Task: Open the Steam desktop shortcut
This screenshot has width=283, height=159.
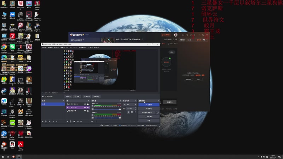Action: [x=4, y=91]
